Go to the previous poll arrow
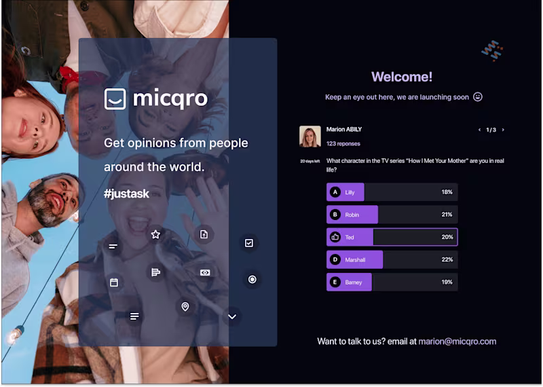Screen dimensions: 543x387 click(x=480, y=130)
